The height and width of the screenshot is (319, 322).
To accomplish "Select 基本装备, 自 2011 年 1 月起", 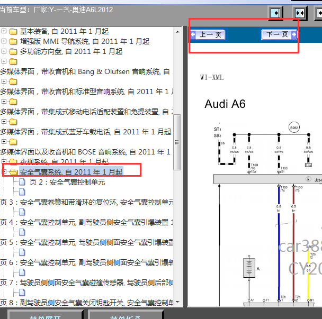I will 64,31.
